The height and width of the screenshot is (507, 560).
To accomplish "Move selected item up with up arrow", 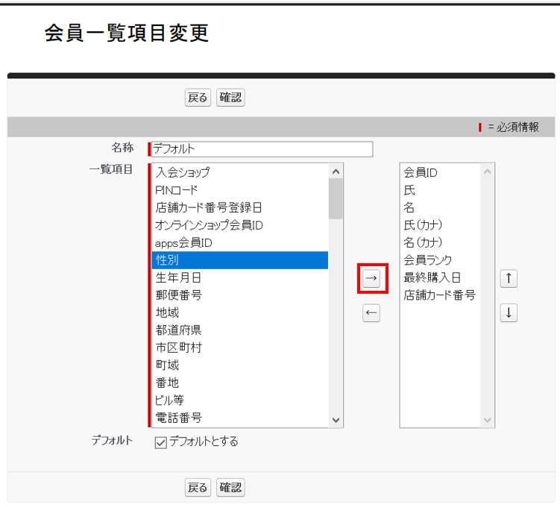I will pos(509,279).
